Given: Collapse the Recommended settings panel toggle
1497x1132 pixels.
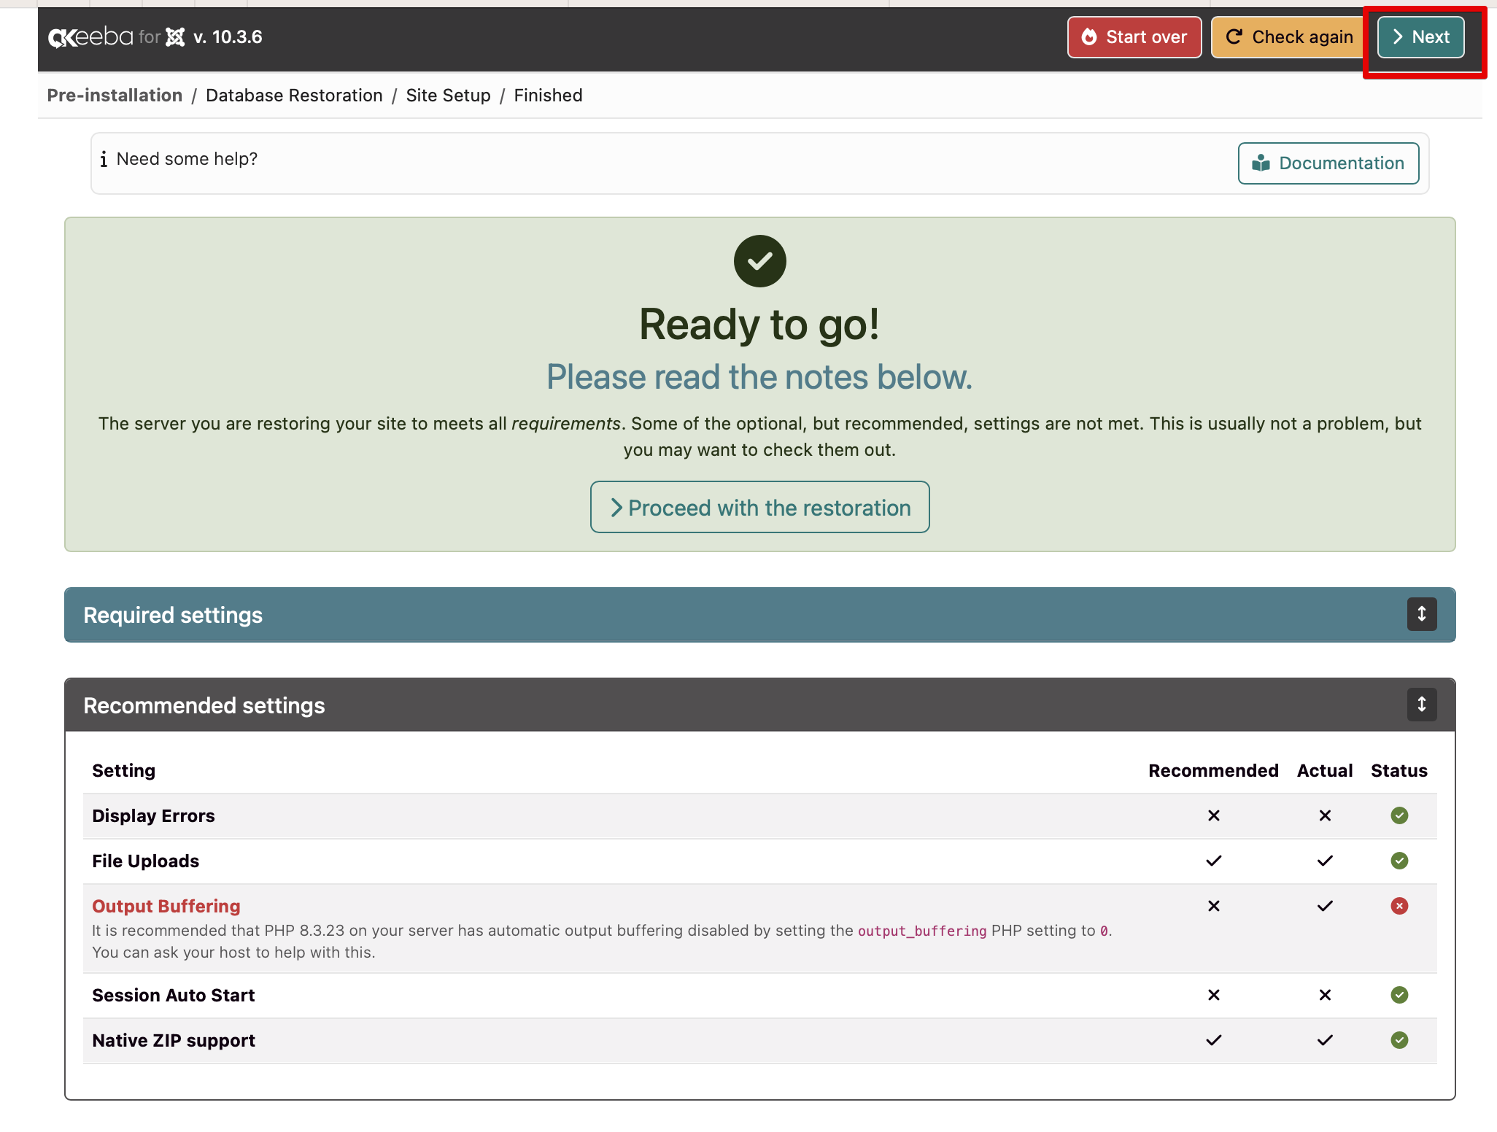Looking at the screenshot, I should point(1422,705).
